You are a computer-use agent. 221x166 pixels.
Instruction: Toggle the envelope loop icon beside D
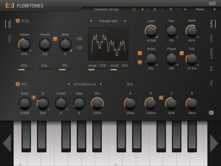(x=161, y=97)
